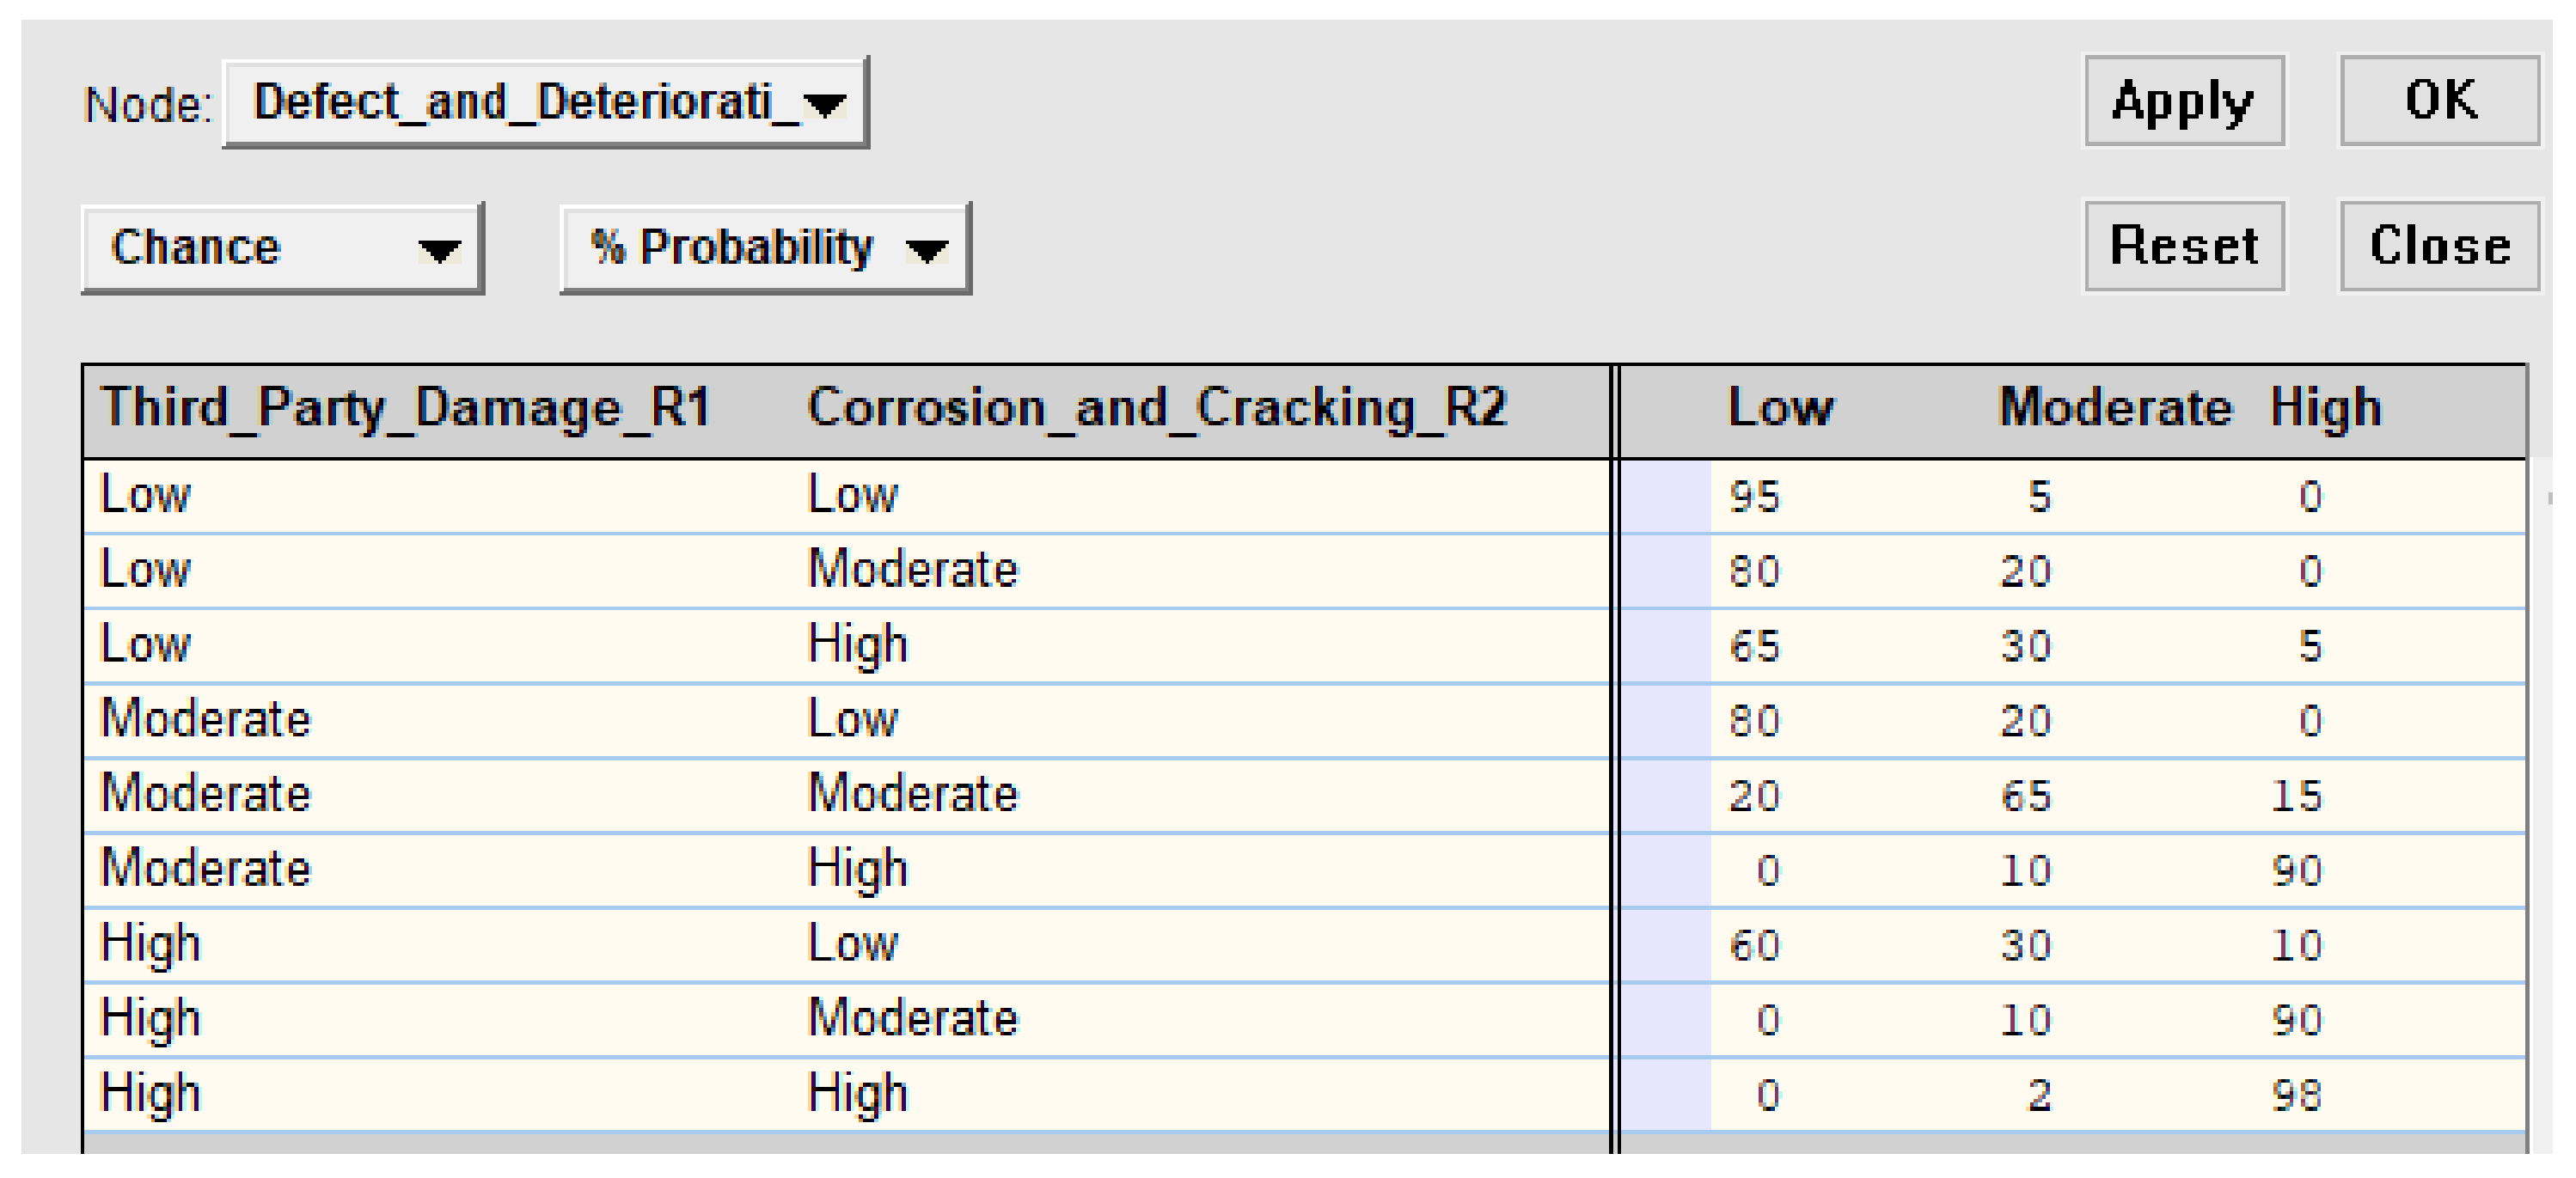This screenshot has width=2576, height=1178.
Task: Select the Low probability cell showing 65
Action: tap(1754, 646)
